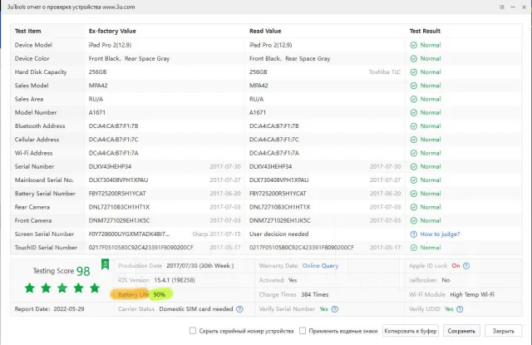This screenshot has height=345, width=532.
Task: Click ex-factory Rear Camera serial DNL72710B3CH1HT1X
Action: pyautogui.click(x=119, y=207)
